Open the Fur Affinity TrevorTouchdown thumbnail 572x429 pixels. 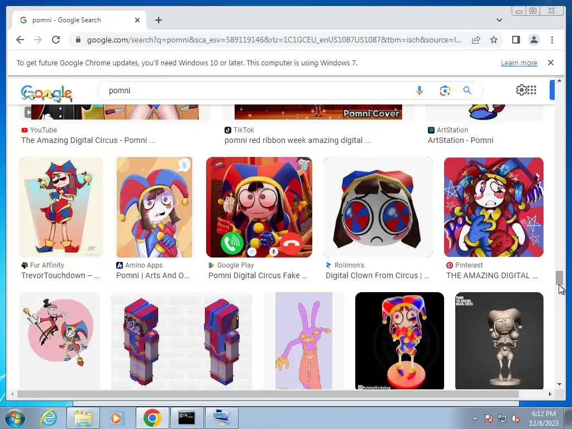(x=61, y=207)
